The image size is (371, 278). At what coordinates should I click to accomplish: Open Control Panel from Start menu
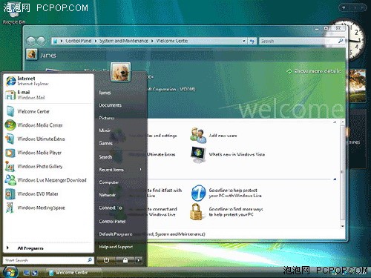coord(112,222)
